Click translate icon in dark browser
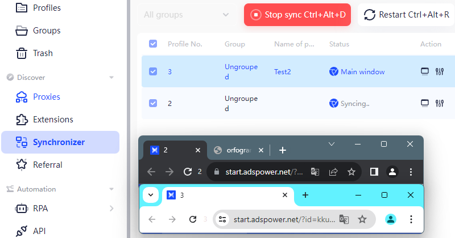This screenshot has width=455, height=238. pyautogui.click(x=315, y=172)
